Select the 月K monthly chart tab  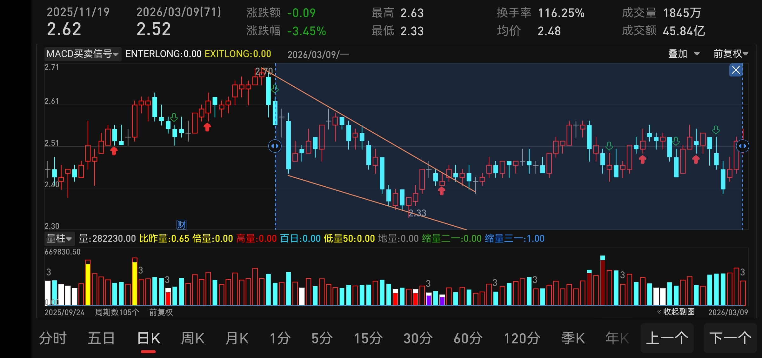point(237,338)
